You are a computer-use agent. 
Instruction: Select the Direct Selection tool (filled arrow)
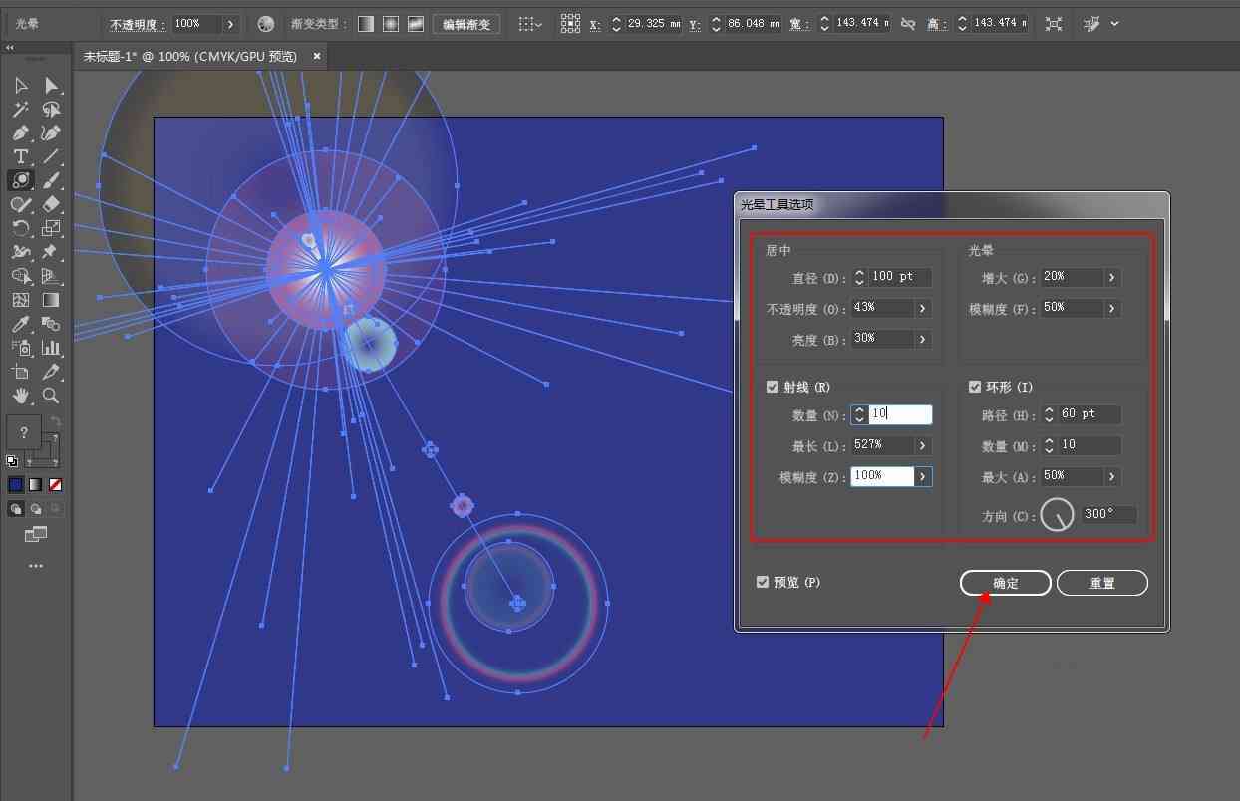[51, 86]
